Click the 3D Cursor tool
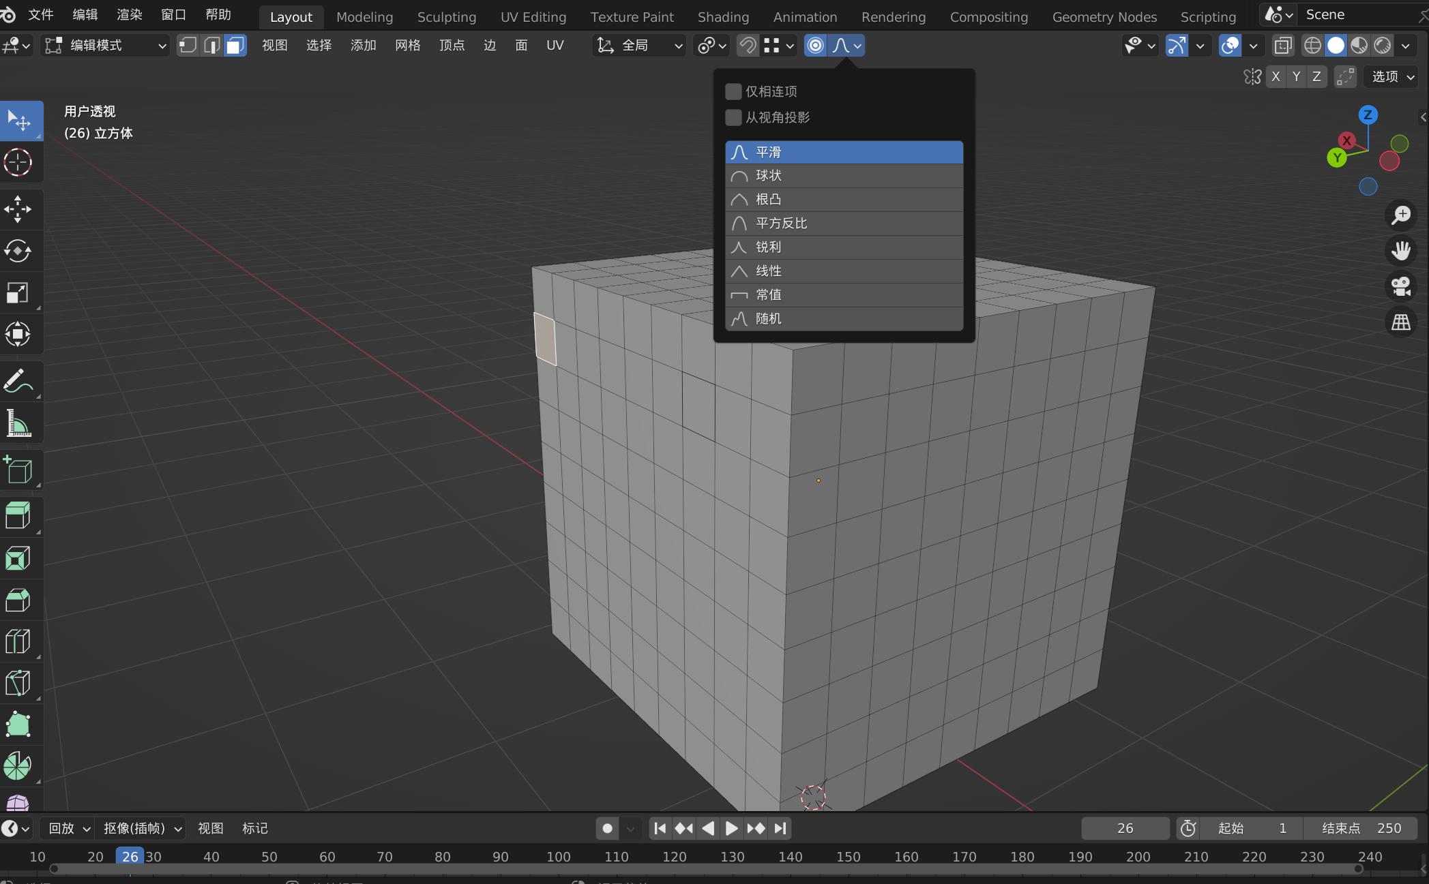1429x884 pixels. tap(18, 163)
